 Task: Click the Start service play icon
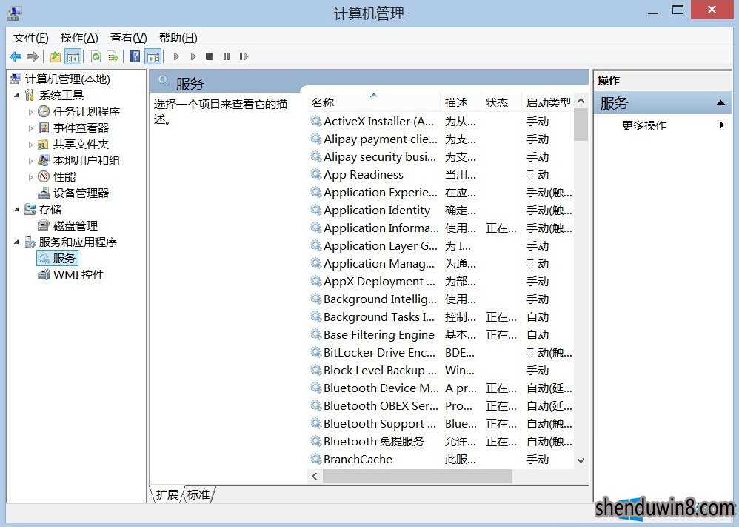pos(176,56)
